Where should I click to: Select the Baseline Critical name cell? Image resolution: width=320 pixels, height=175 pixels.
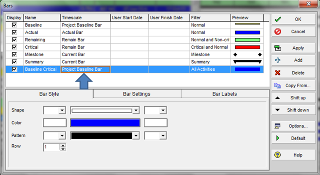click(42, 69)
